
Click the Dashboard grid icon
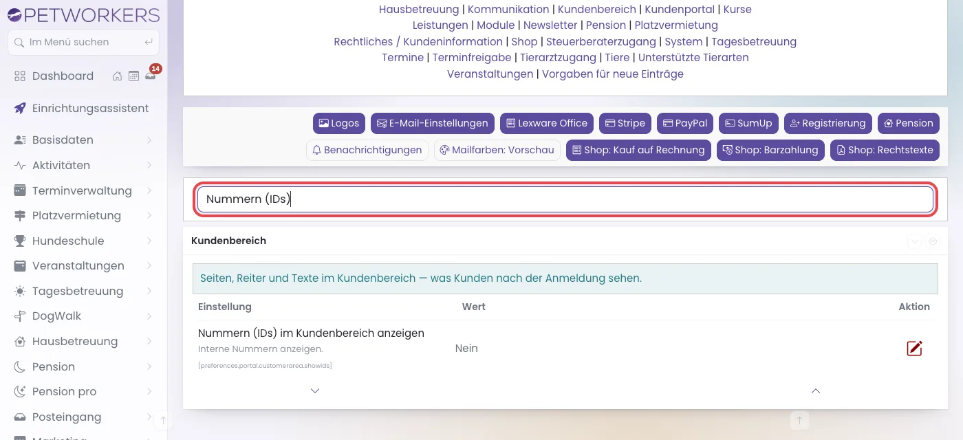pos(20,76)
